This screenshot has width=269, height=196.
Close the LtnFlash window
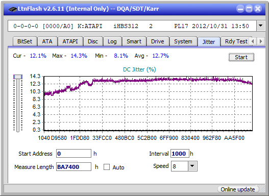click(258, 9)
